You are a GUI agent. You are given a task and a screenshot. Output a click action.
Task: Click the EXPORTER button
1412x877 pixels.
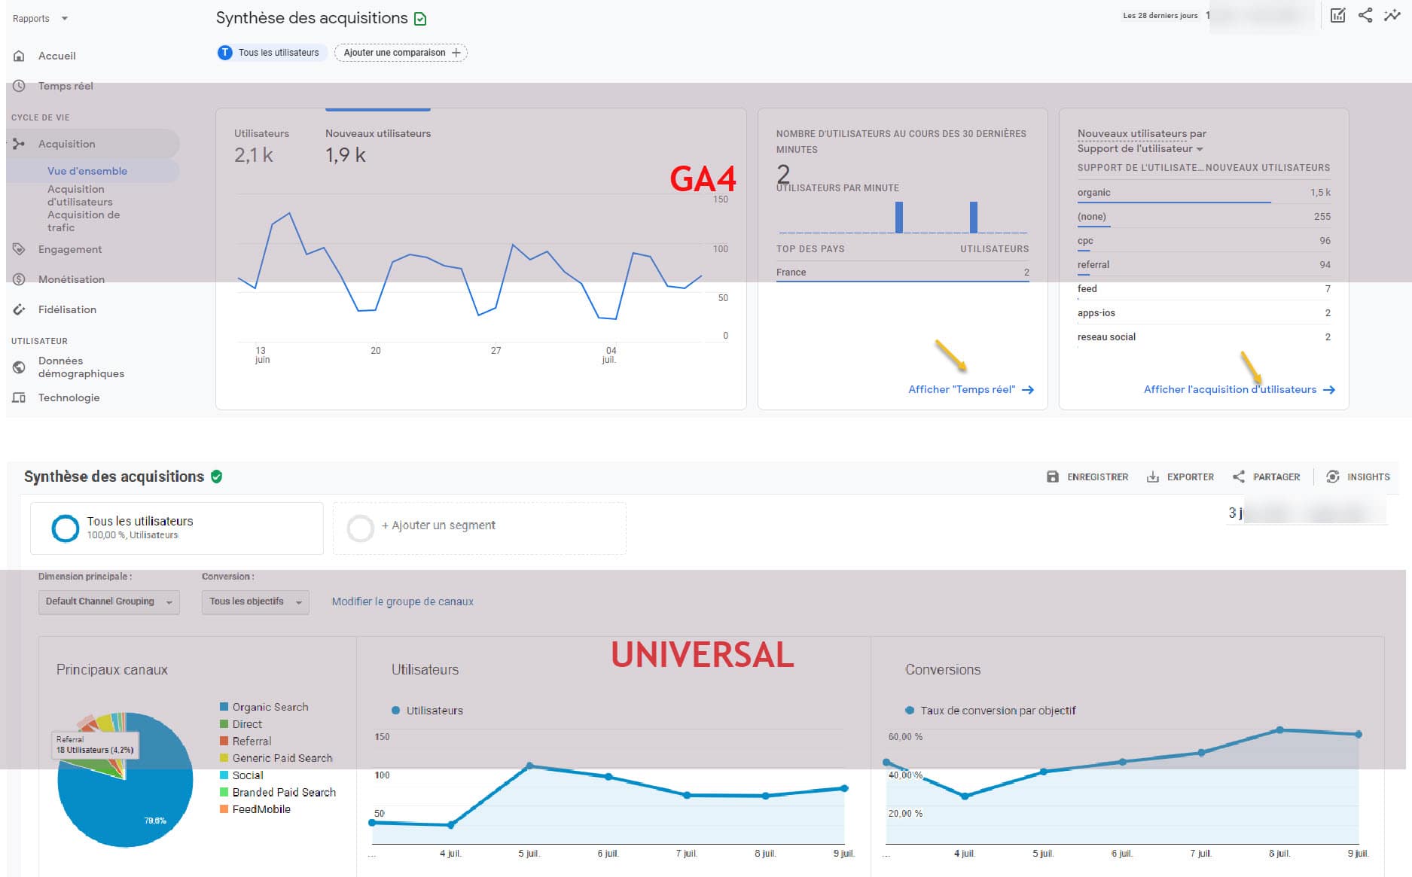pos(1180,477)
